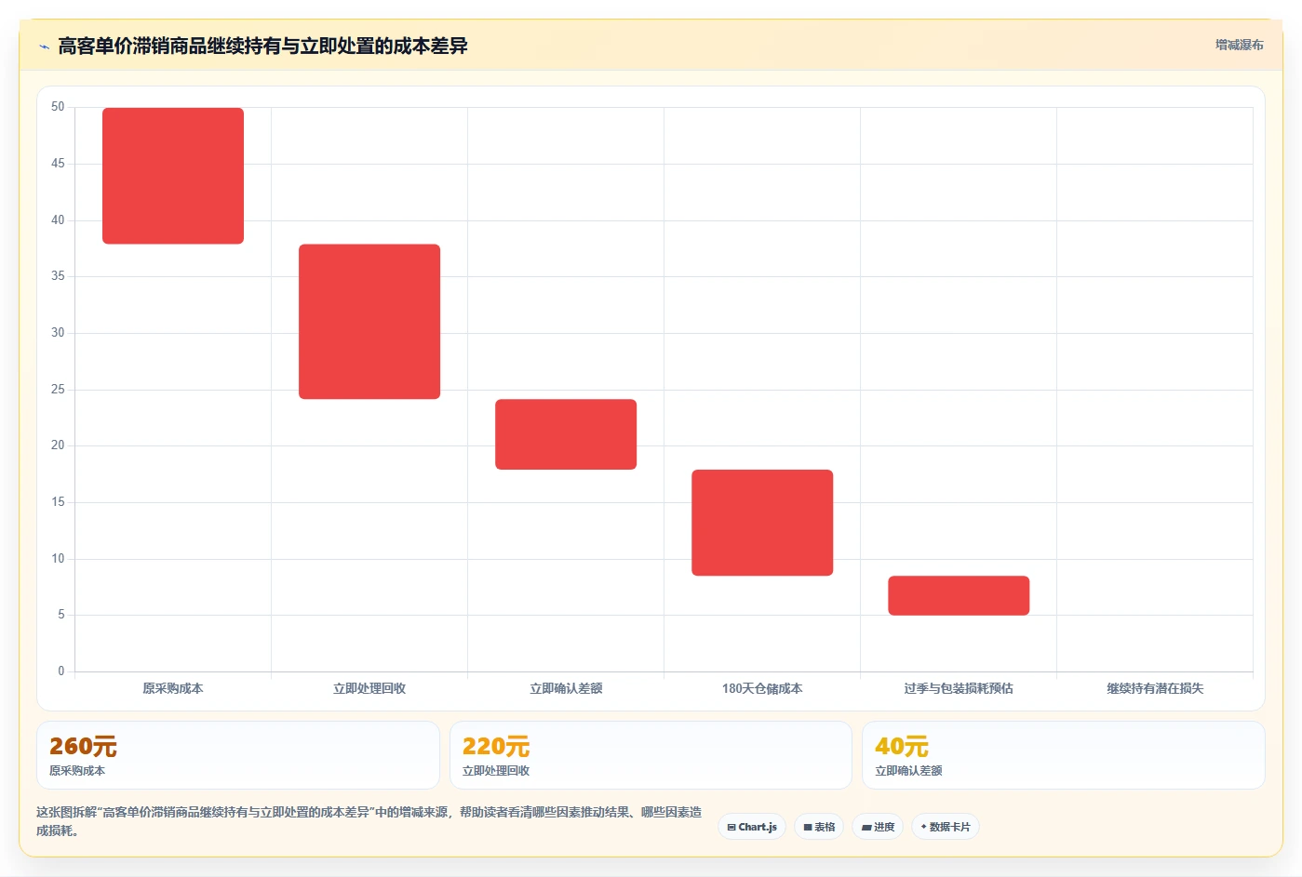Click the description paragraph starting 这张图拆解

point(369,821)
